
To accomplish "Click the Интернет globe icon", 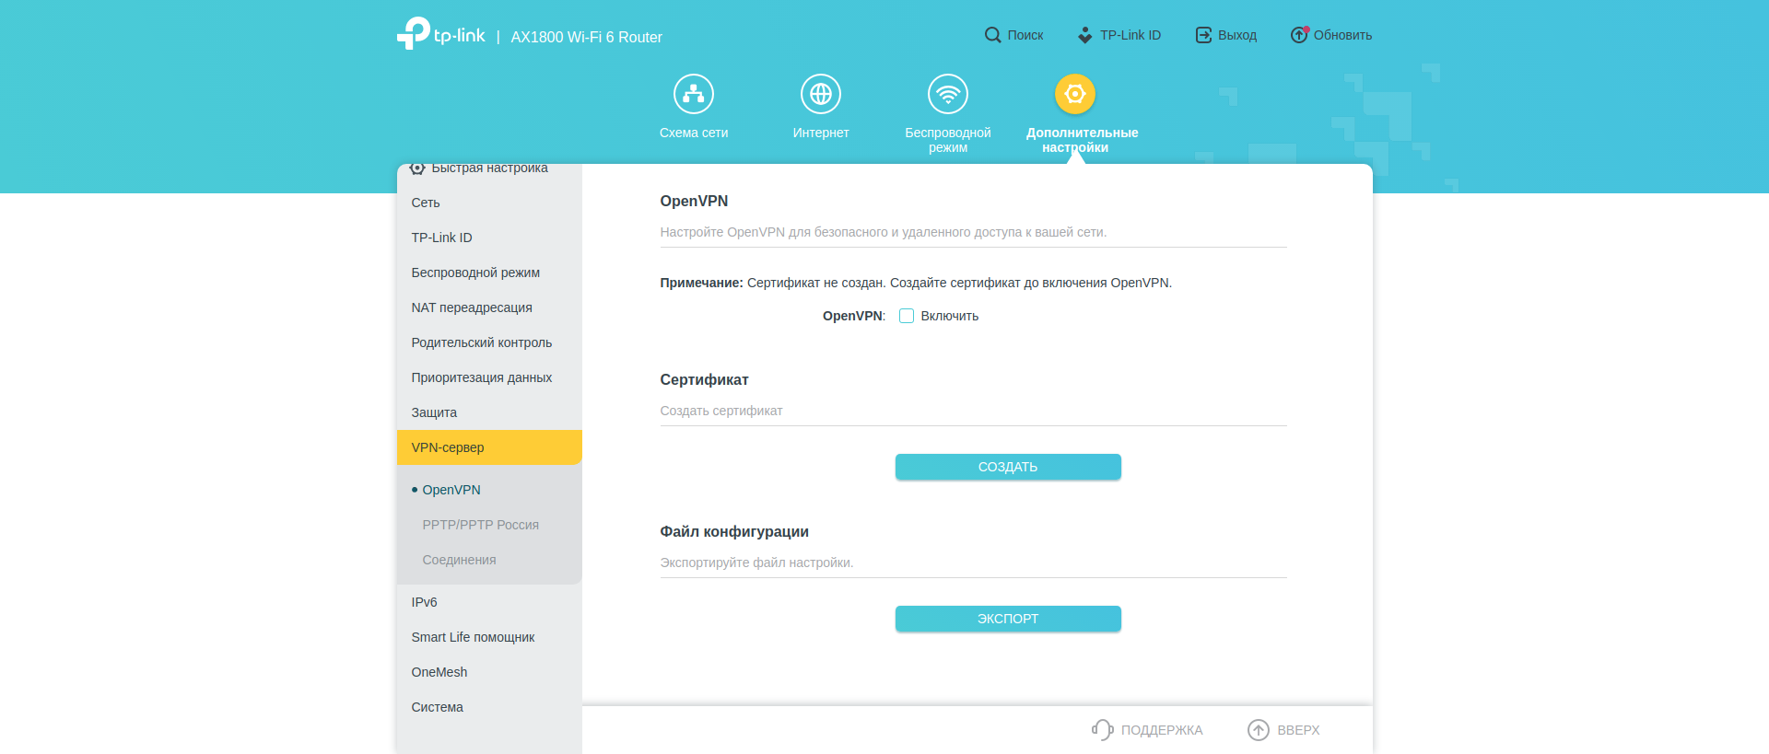I will pyautogui.click(x=820, y=94).
